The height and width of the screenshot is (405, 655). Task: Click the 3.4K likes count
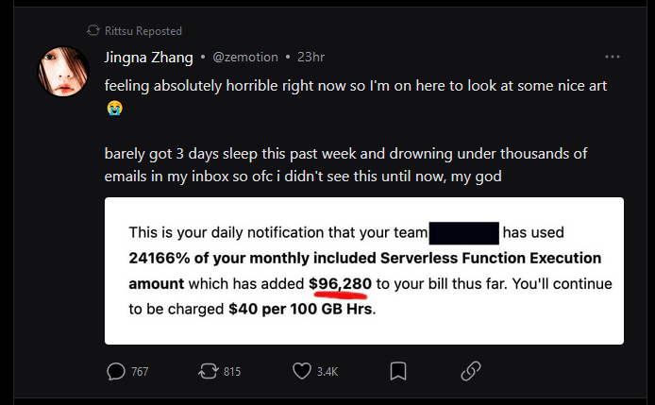(x=327, y=372)
